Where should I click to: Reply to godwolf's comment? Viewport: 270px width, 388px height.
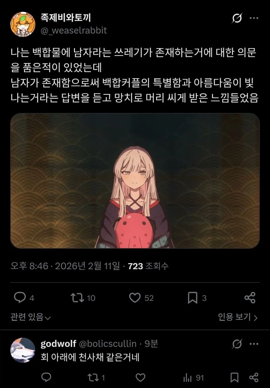46,377
